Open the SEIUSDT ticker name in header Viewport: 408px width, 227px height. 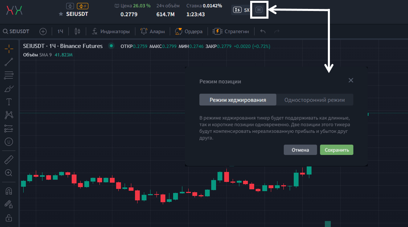[77, 14]
